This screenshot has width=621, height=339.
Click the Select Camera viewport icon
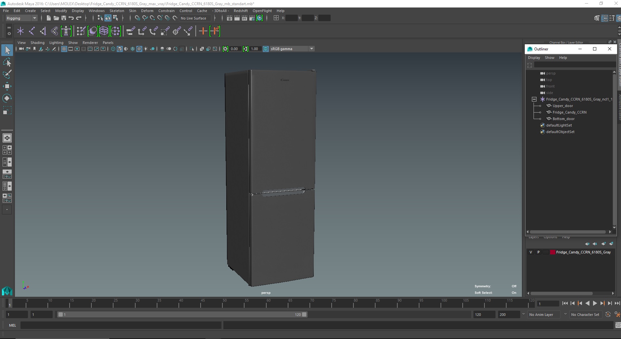tap(21, 49)
